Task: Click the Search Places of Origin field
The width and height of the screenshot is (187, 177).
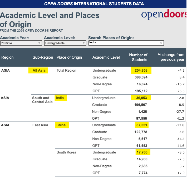Action: click(124, 43)
